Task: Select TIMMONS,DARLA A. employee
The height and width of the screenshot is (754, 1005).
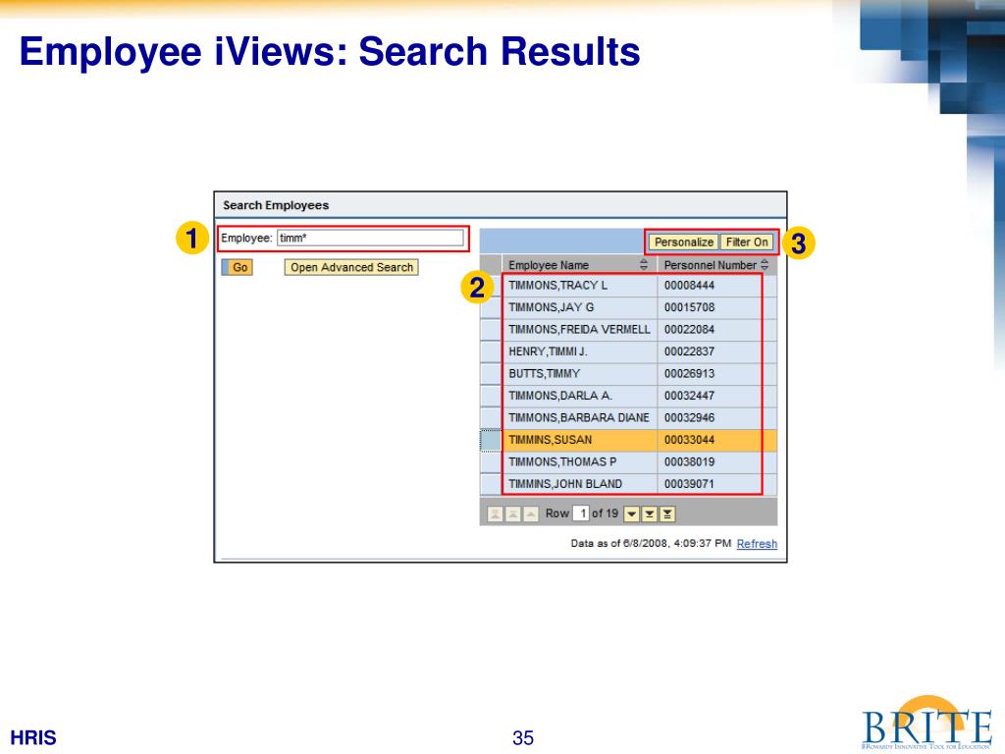Action: 560,396
